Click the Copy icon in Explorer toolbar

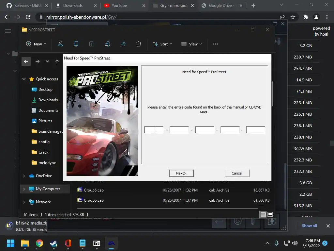point(76,44)
